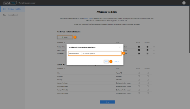Uncheck Visible for Out of office
190x109 pixels.
(x=139, y=47)
